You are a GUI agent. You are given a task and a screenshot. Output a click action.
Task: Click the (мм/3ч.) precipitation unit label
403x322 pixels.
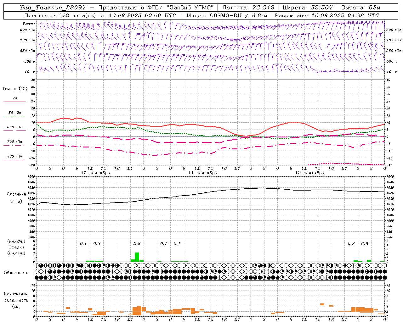[16, 241]
